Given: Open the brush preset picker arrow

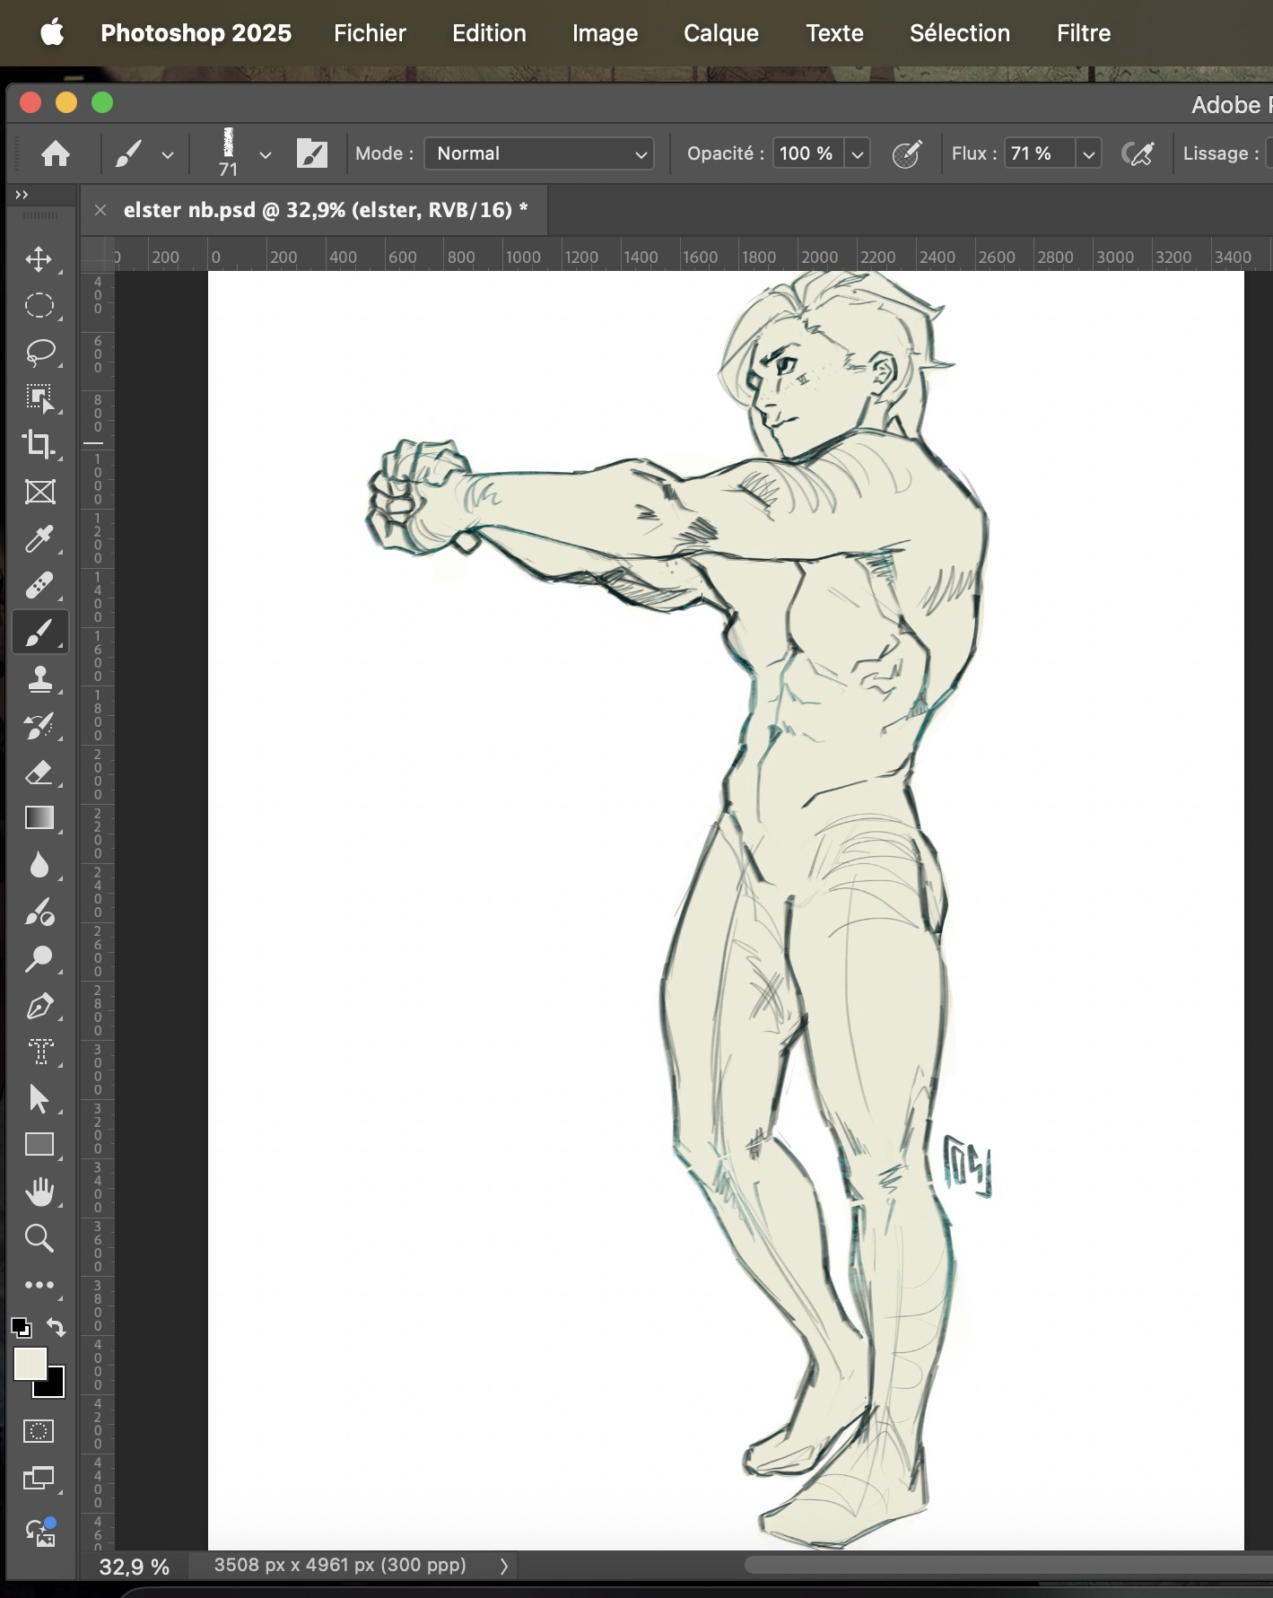Looking at the screenshot, I should click(265, 154).
